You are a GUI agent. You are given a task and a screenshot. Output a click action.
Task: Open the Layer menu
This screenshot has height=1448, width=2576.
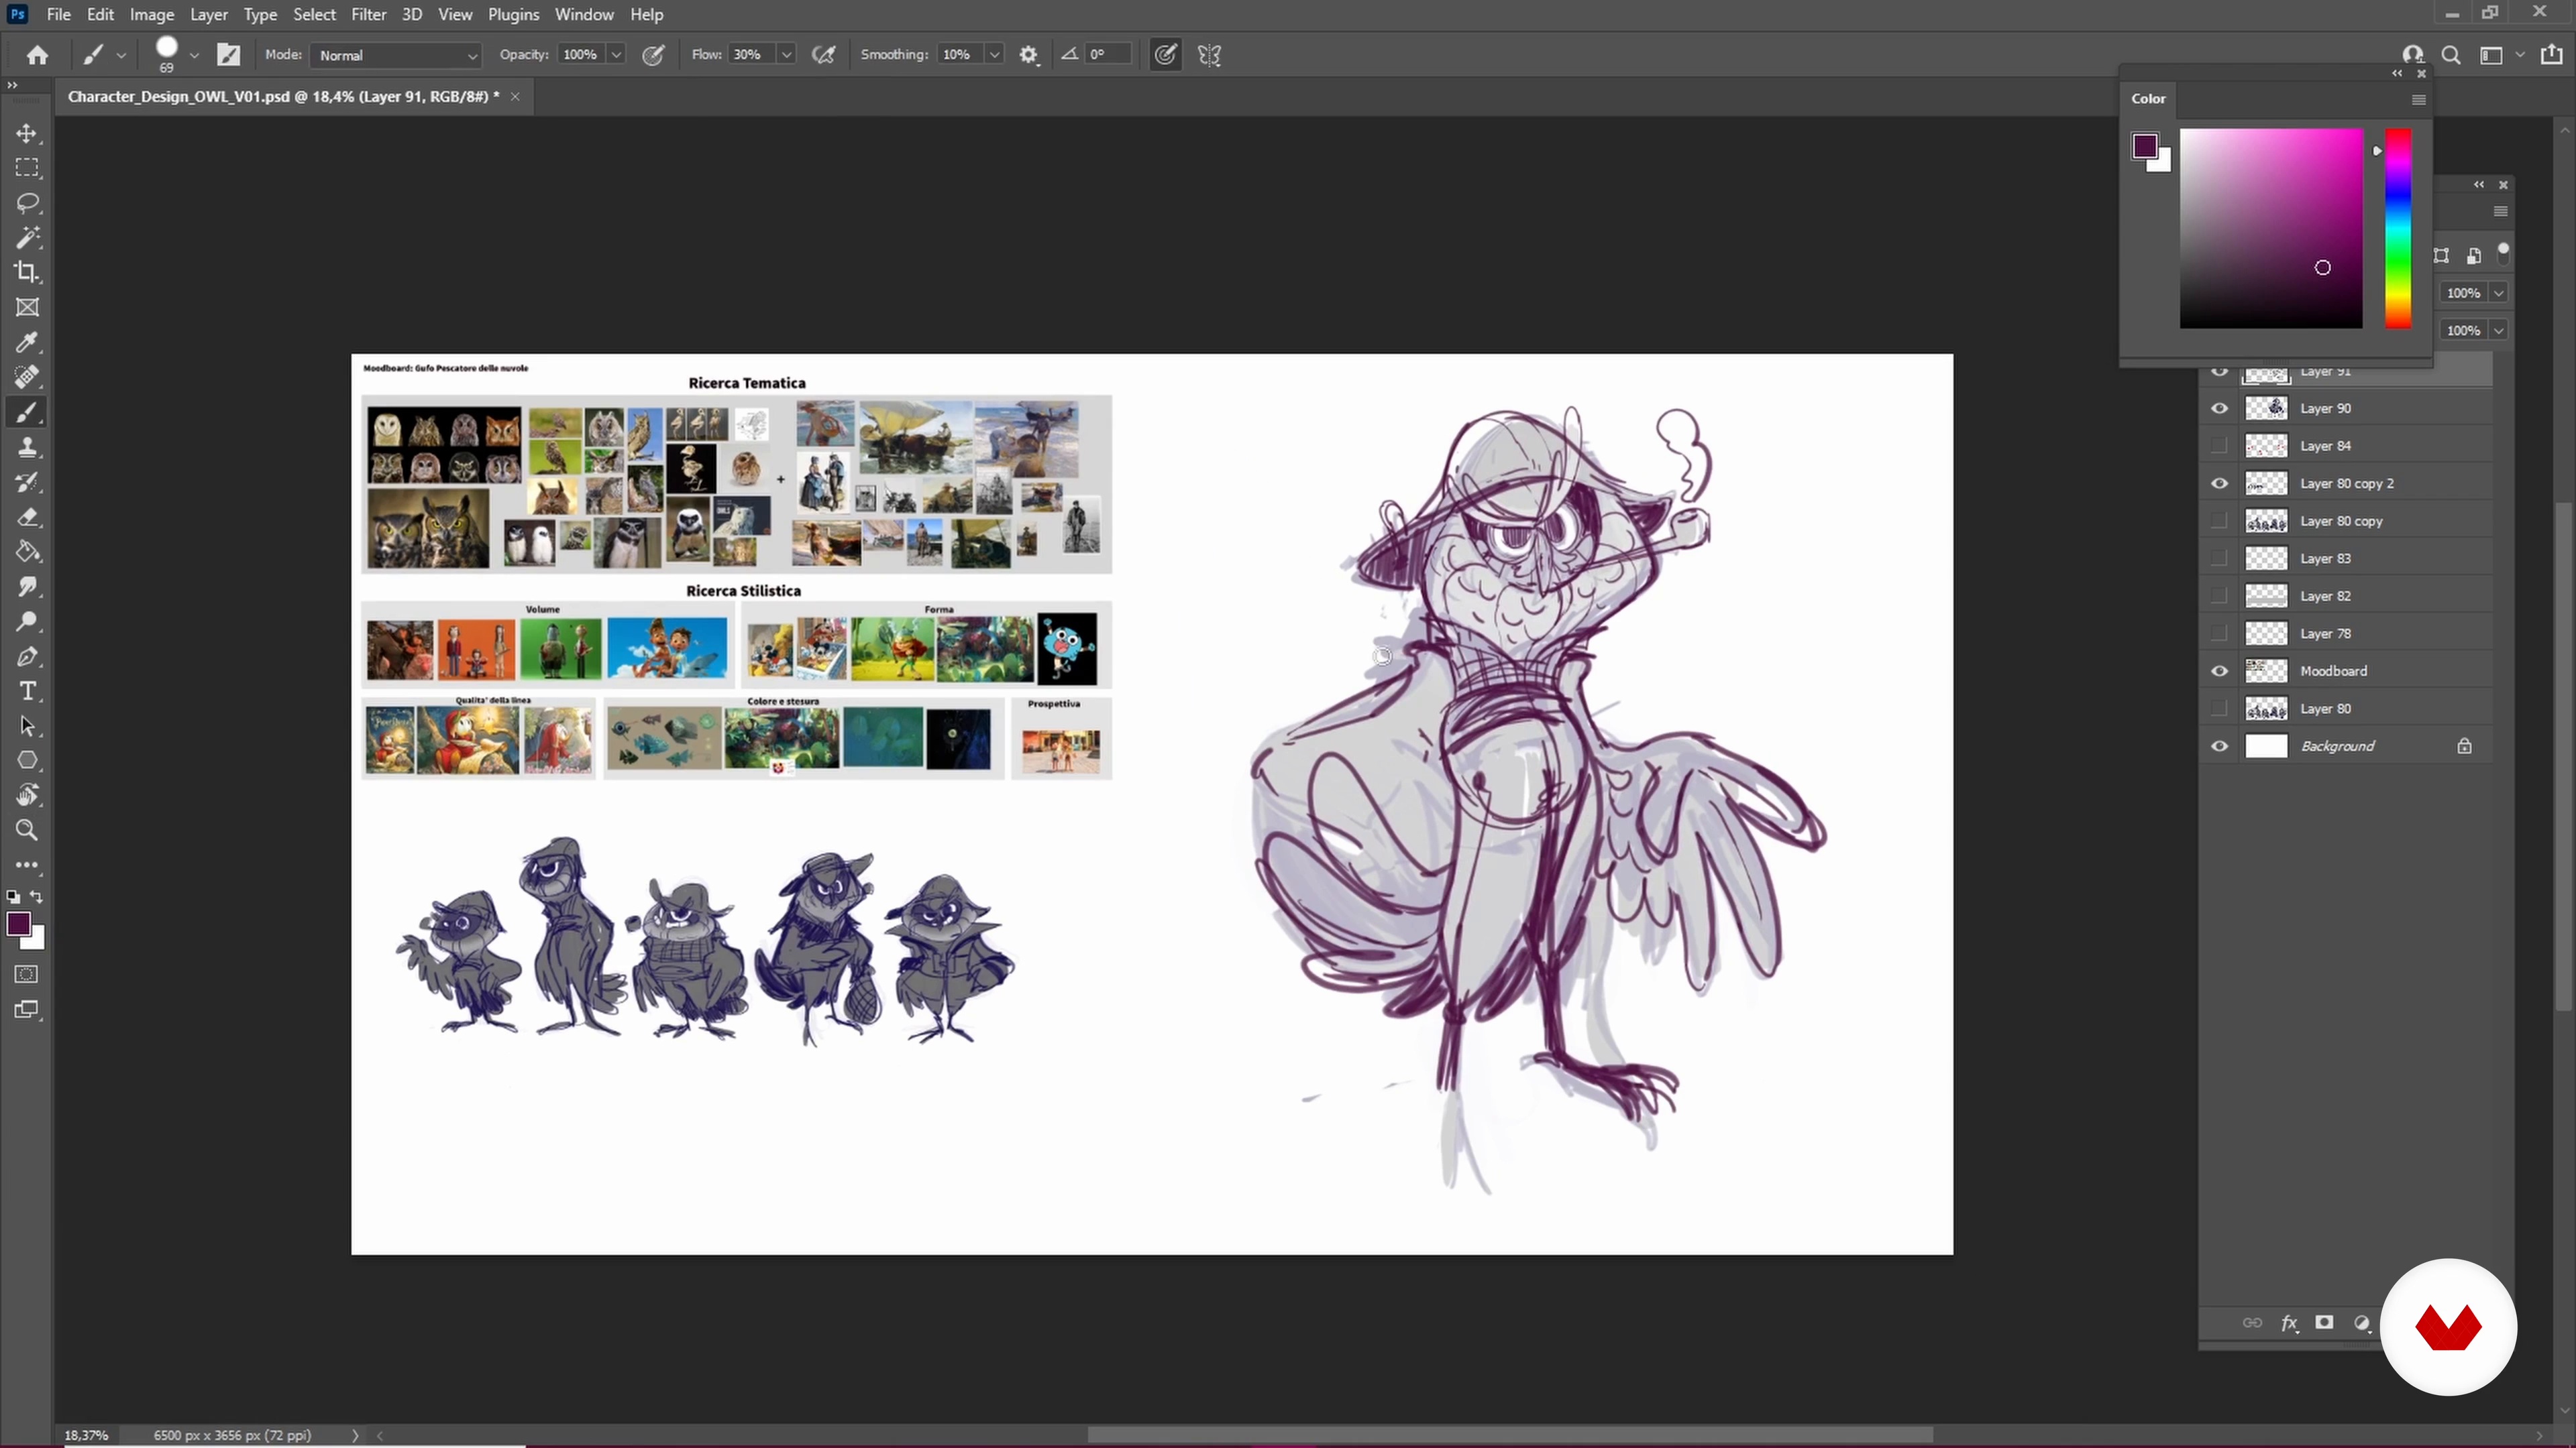click(x=209, y=14)
